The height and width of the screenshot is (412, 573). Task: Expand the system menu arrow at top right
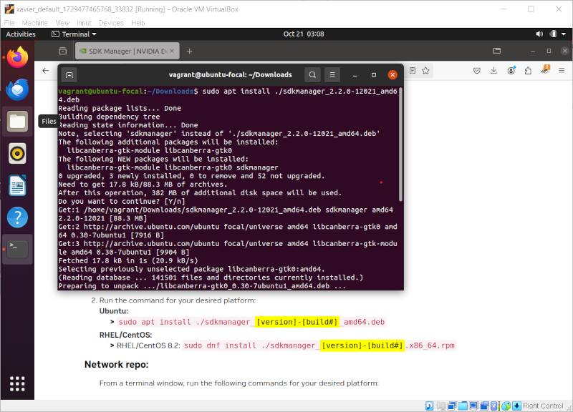coord(564,34)
